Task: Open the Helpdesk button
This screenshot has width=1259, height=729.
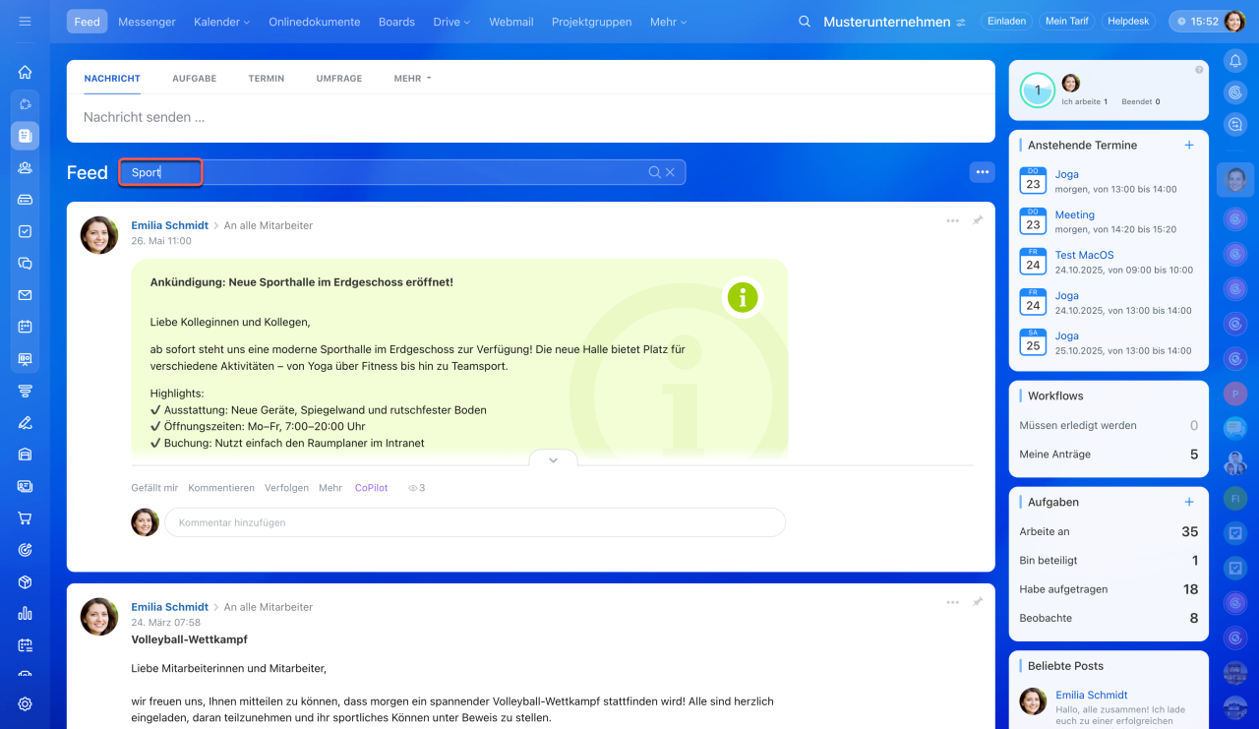Action: (x=1130, y=22)
